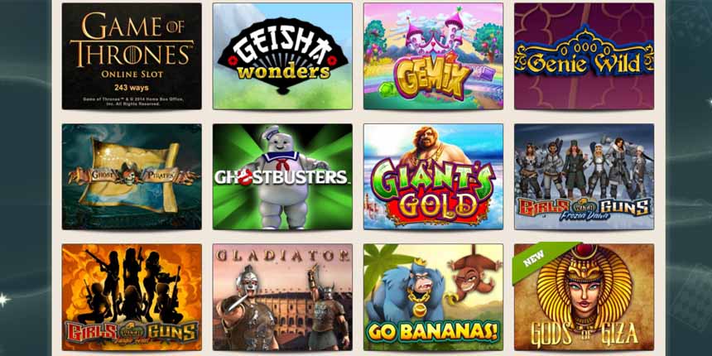Choose the Giant's Gold game
The height and width of the screenshot is (356, 712).
pos(433,176)
